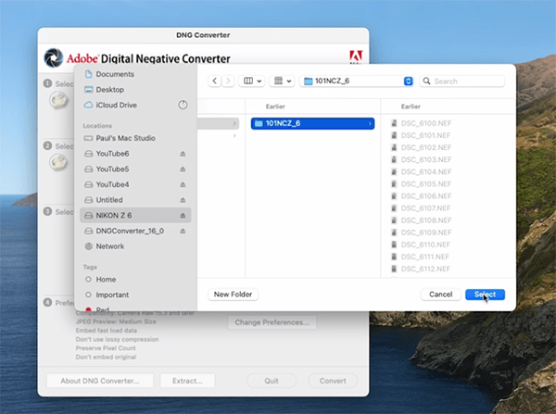Open the column view options dropdown
Screen dimensions: 556x414
coord(252,81)
